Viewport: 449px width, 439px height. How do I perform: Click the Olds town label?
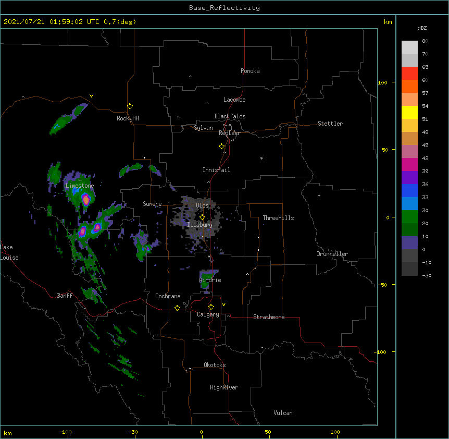pos(202,205)
